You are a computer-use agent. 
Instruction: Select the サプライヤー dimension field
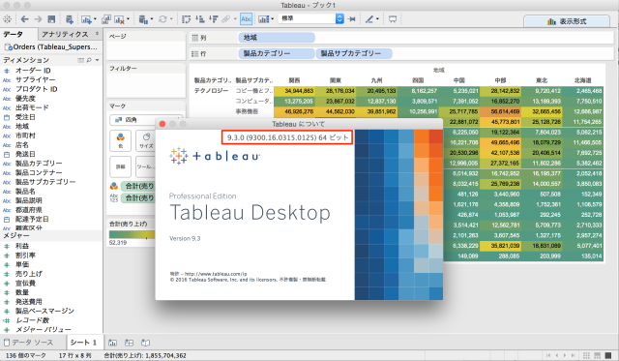(36, 79)
